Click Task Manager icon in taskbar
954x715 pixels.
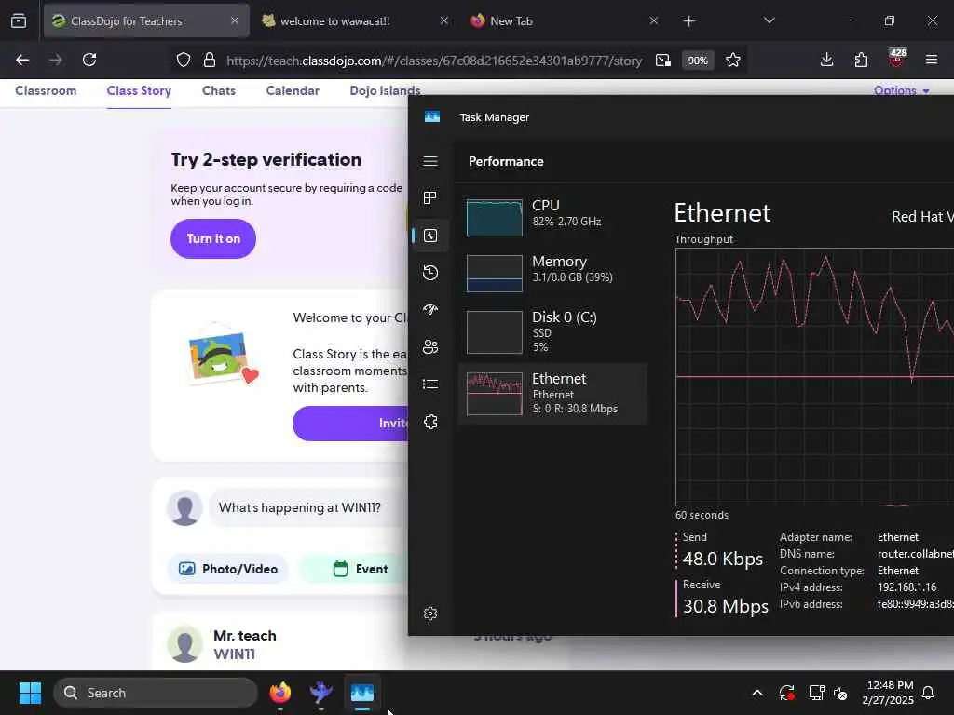362,693
